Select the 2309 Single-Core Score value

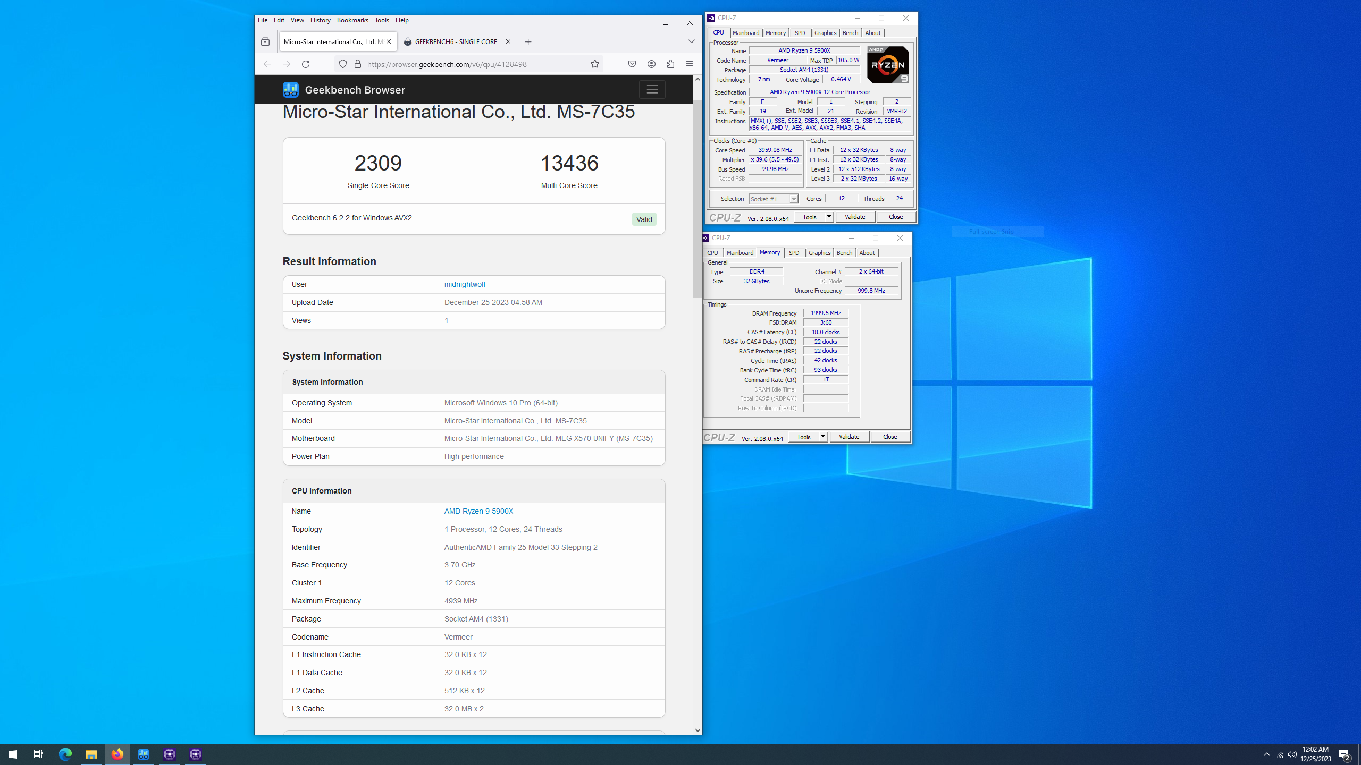[378, 163]
